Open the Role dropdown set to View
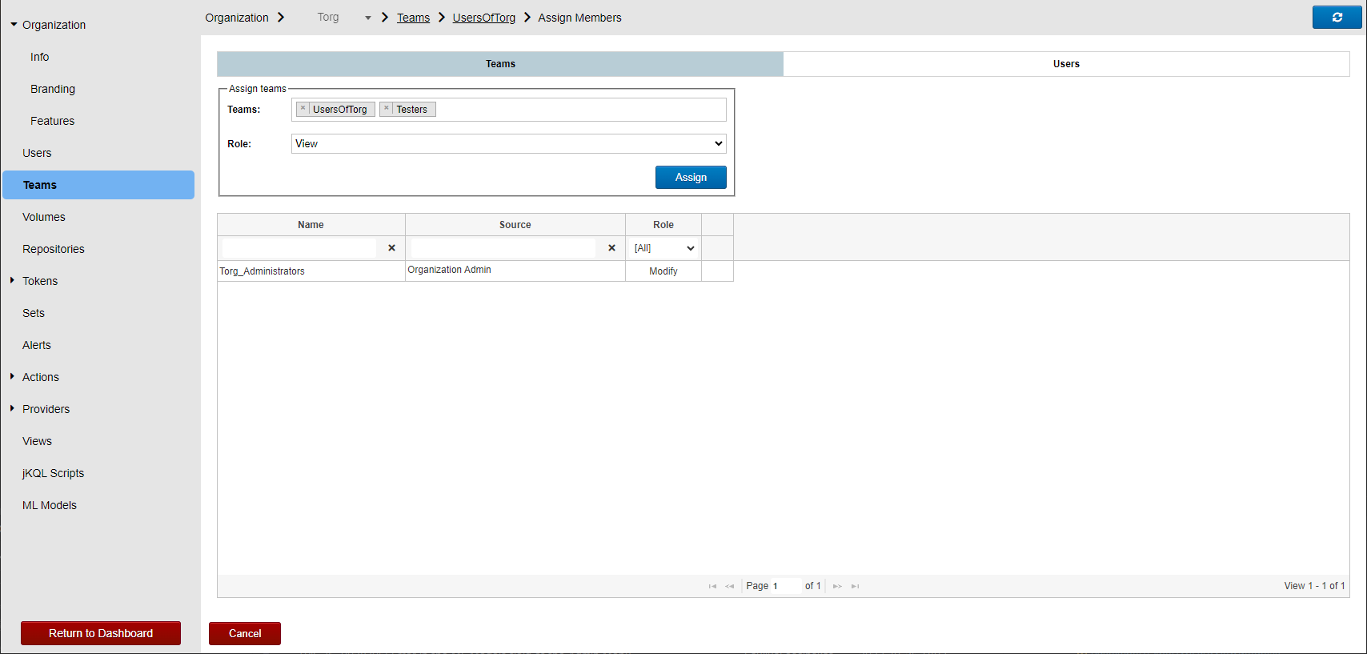This screenshot has width=1367, height=654. coord(509,143)
